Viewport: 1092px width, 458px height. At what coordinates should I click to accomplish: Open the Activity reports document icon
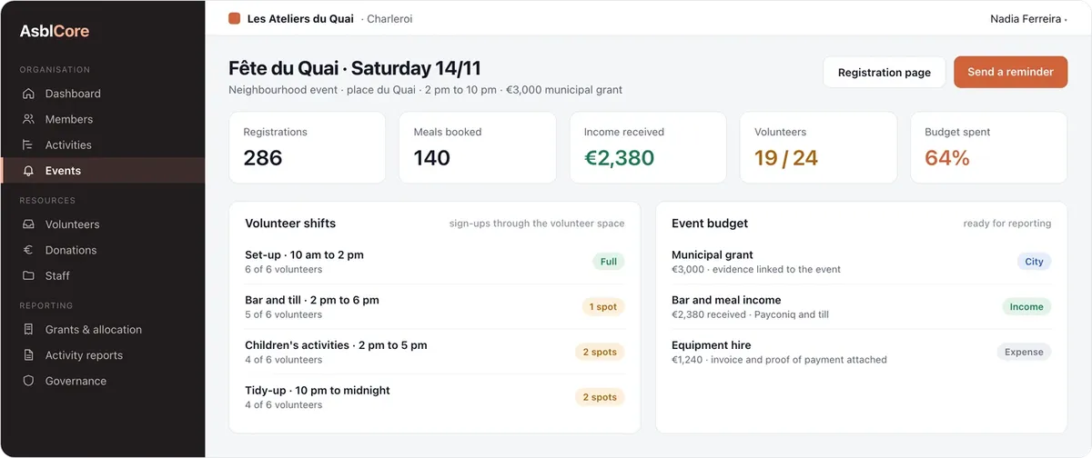point(28,355)
